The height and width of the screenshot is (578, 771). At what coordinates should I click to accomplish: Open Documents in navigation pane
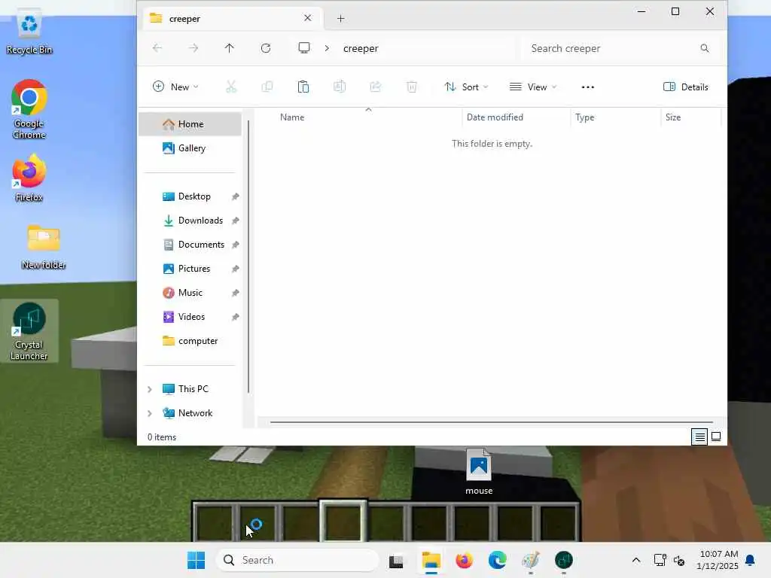(190, 245)
